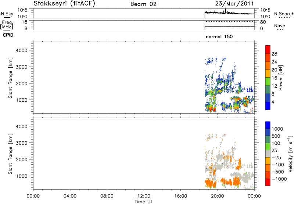
Task: Click the 'Beam 02' heading
Action: [143, 4]
